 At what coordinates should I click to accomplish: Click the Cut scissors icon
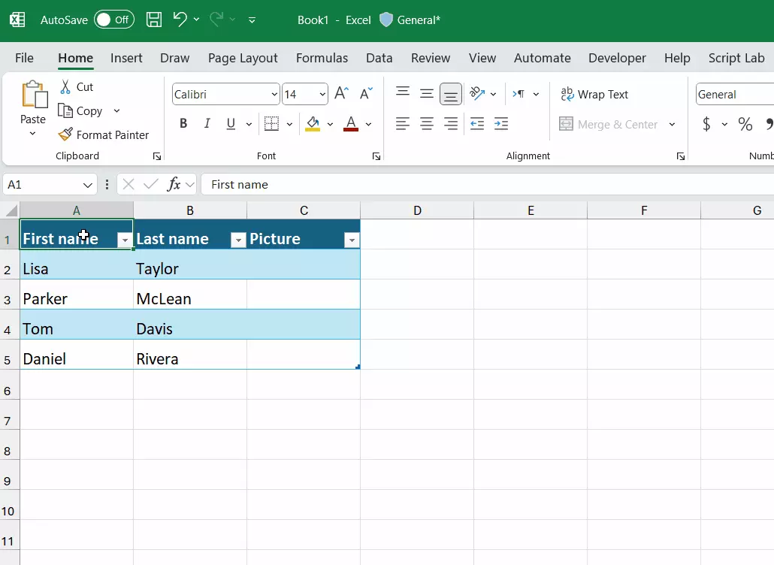[x=65, y=87]
